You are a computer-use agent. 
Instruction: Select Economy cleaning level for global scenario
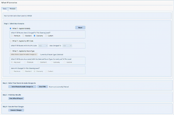click(x=35, y=36)
